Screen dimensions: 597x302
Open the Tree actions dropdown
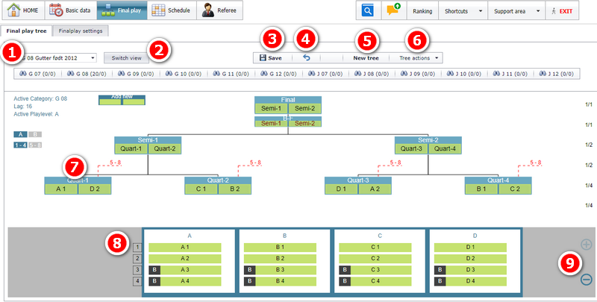tap(418, 58)
